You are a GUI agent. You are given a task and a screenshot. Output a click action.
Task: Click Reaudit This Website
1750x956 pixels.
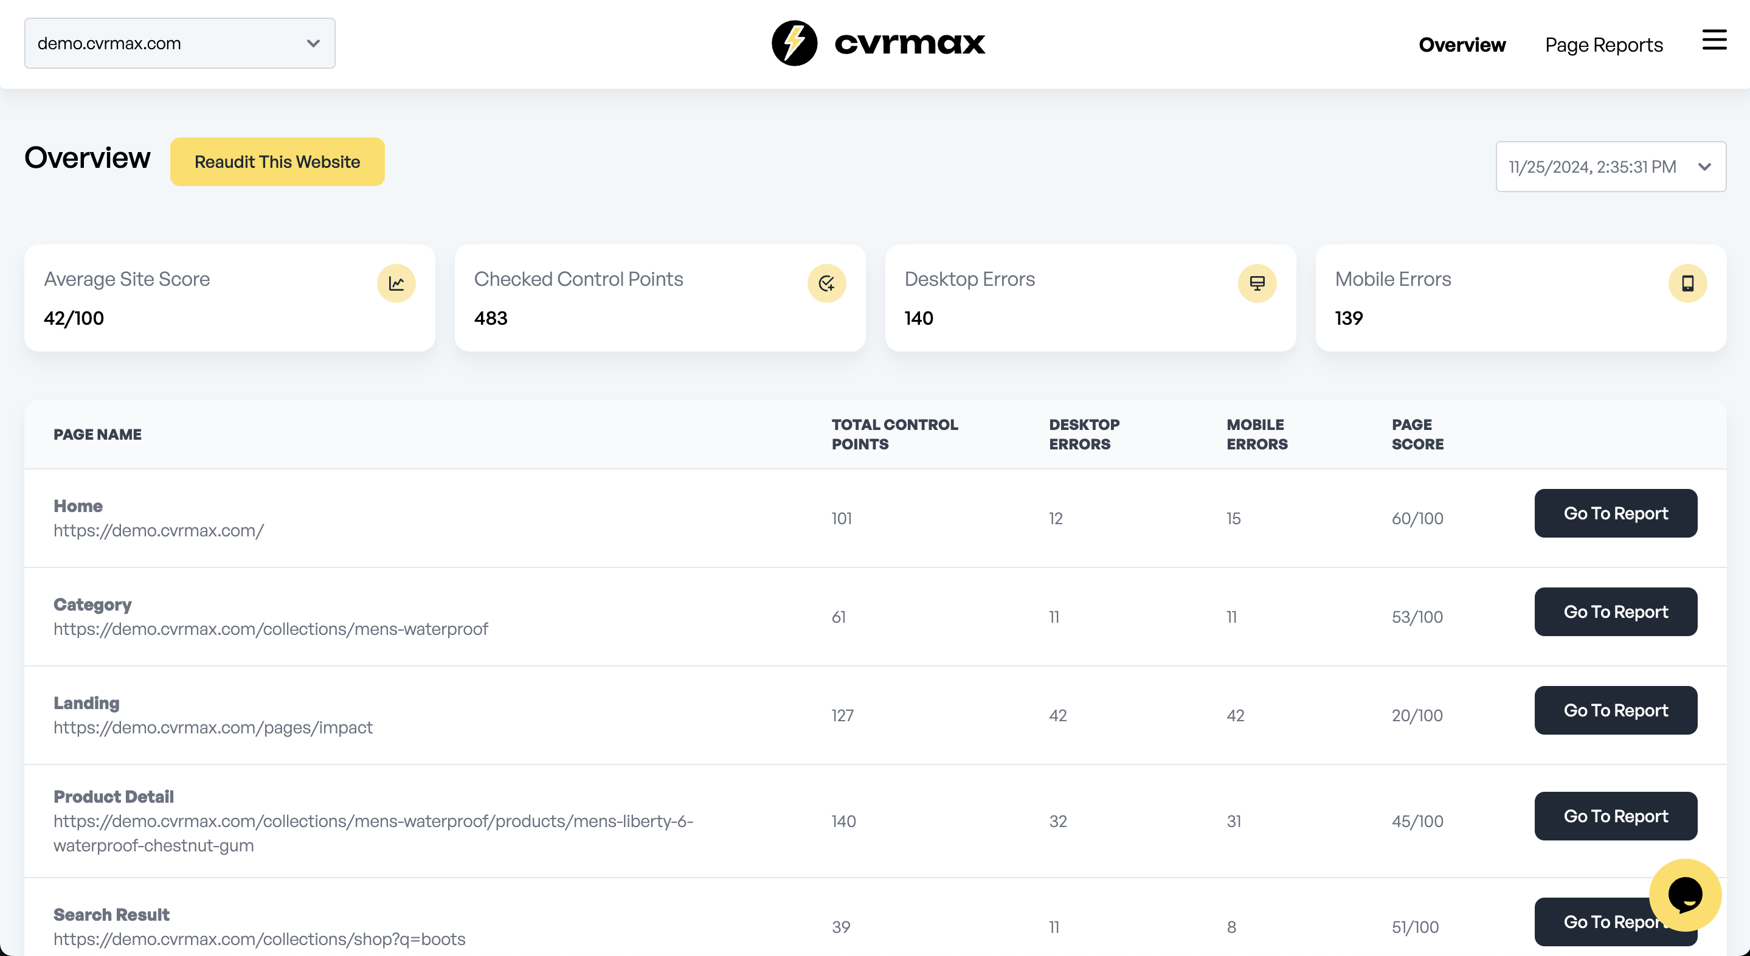click(x=277, y=162)
